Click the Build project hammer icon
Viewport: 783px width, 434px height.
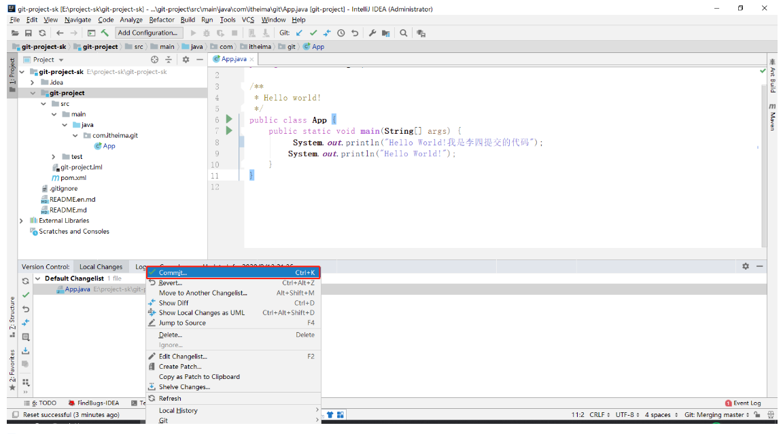[105, 33]
